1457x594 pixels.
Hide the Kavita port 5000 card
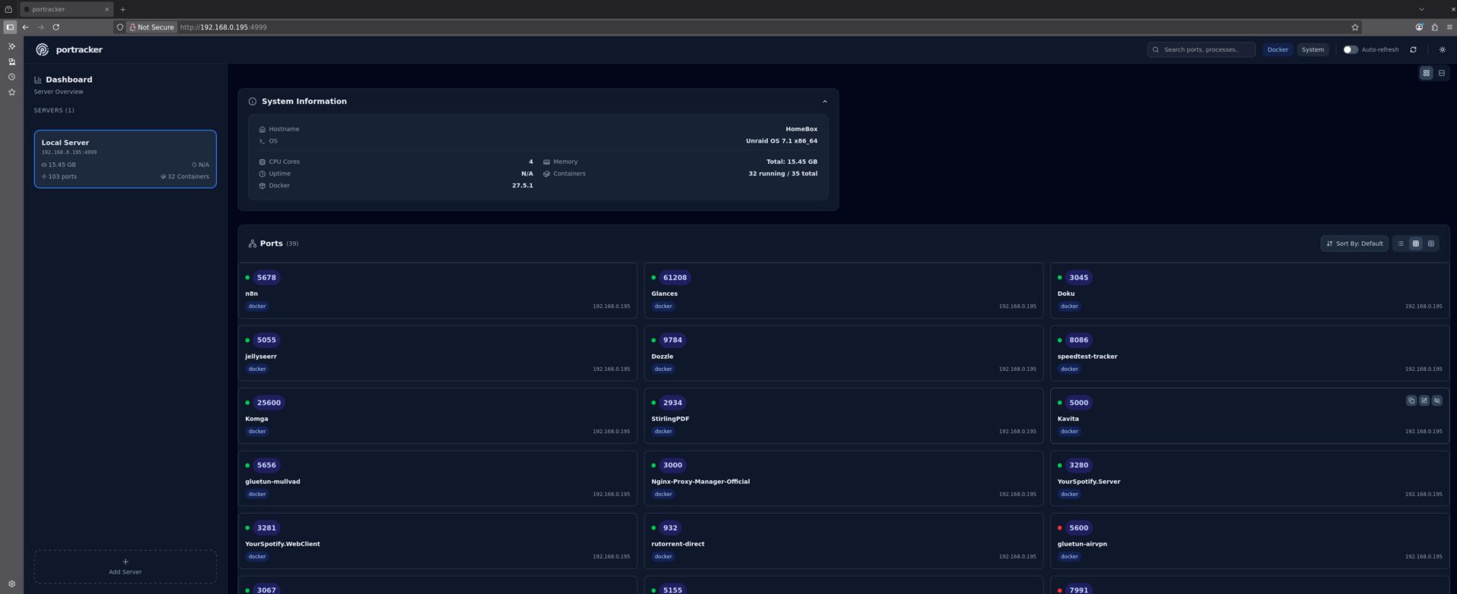(1437, 401)
